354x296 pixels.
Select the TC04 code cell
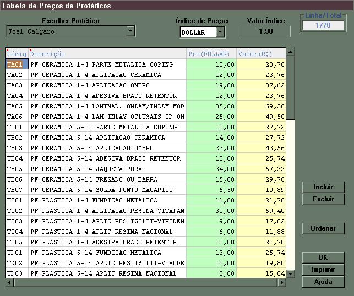[x=17, y=232]
